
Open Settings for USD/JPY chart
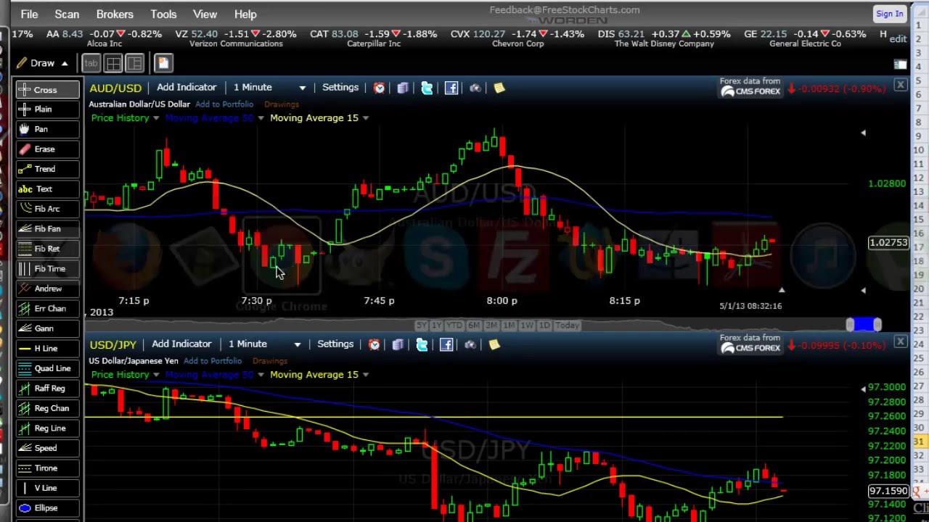[x=335, y=344]
